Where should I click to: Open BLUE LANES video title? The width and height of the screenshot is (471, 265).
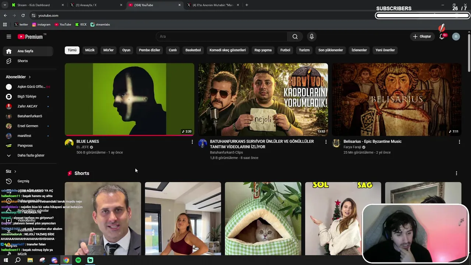[88, 141]
